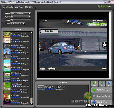Open the Help question mark button
This screenshot has height=108, width=114.
pos(109,84)
